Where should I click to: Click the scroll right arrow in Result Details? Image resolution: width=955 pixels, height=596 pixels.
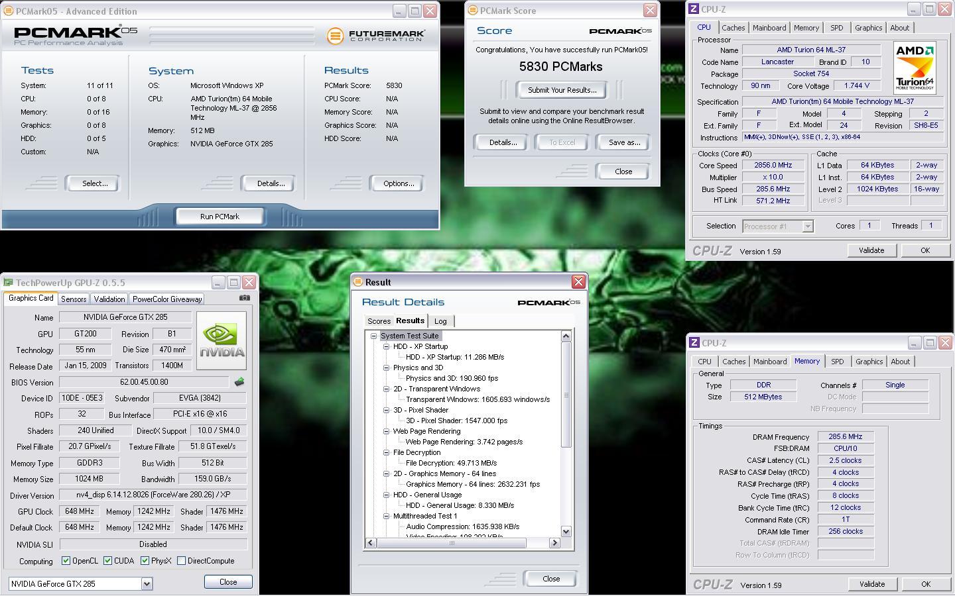(x=554, y=543)
